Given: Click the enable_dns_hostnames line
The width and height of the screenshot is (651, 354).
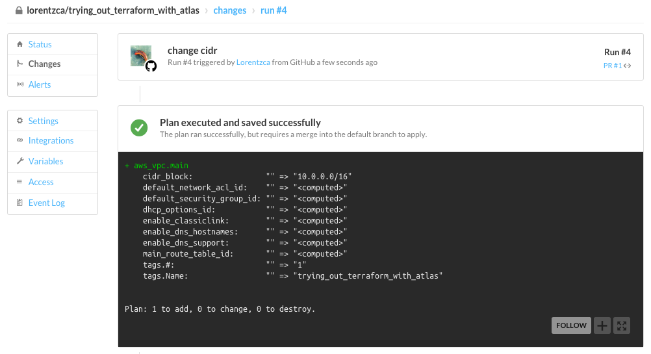Looking at the screenshot, I should (245, 232).
